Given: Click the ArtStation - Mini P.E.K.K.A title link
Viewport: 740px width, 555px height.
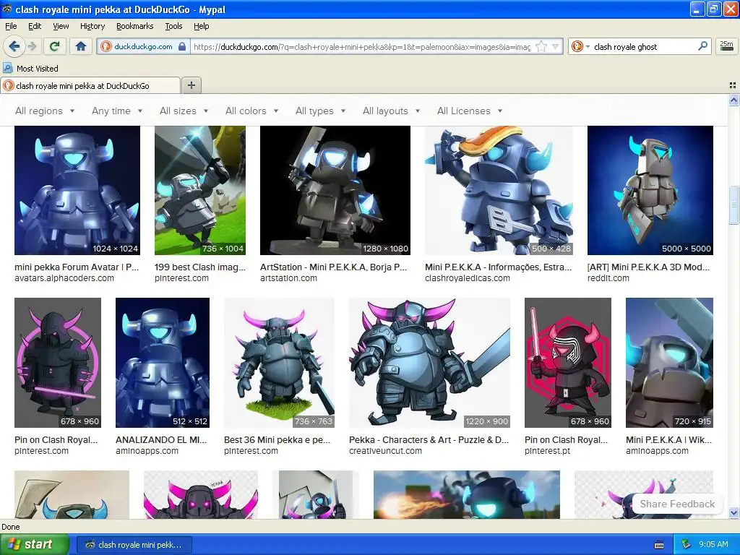Looking at the screenshot, I should click(333, 267).
